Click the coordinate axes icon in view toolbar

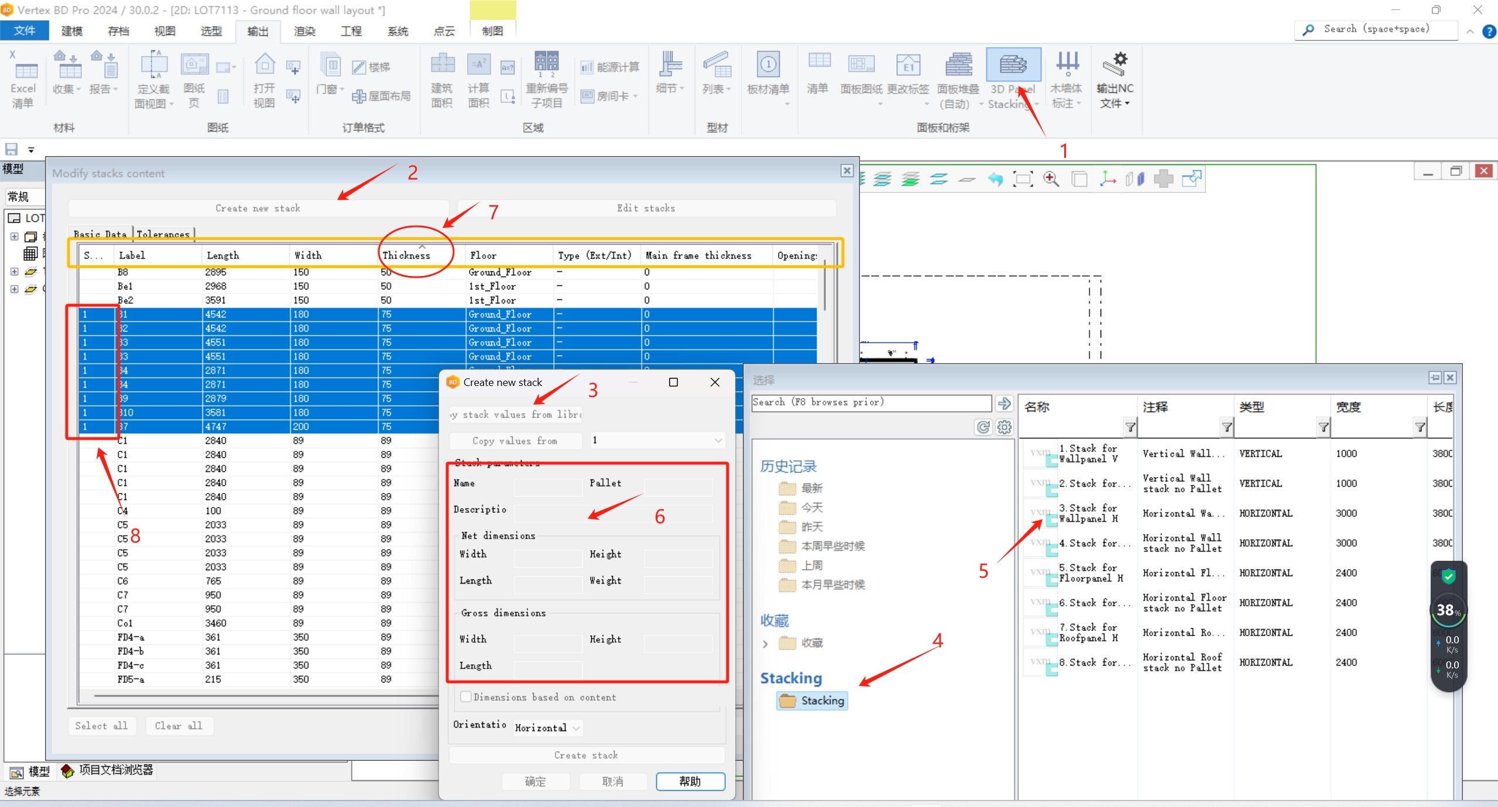pos(1107,179)
